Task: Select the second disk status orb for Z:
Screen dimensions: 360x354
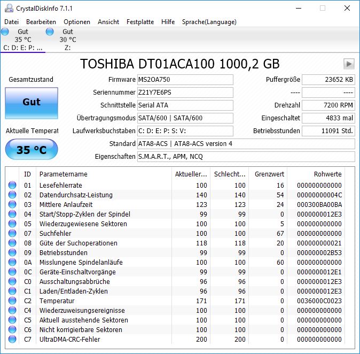Action: point(50,32)
